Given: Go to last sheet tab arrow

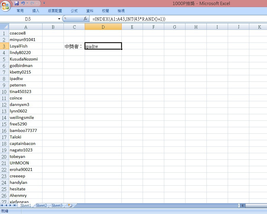Looking at the screenshot, I should click(15, 205).
